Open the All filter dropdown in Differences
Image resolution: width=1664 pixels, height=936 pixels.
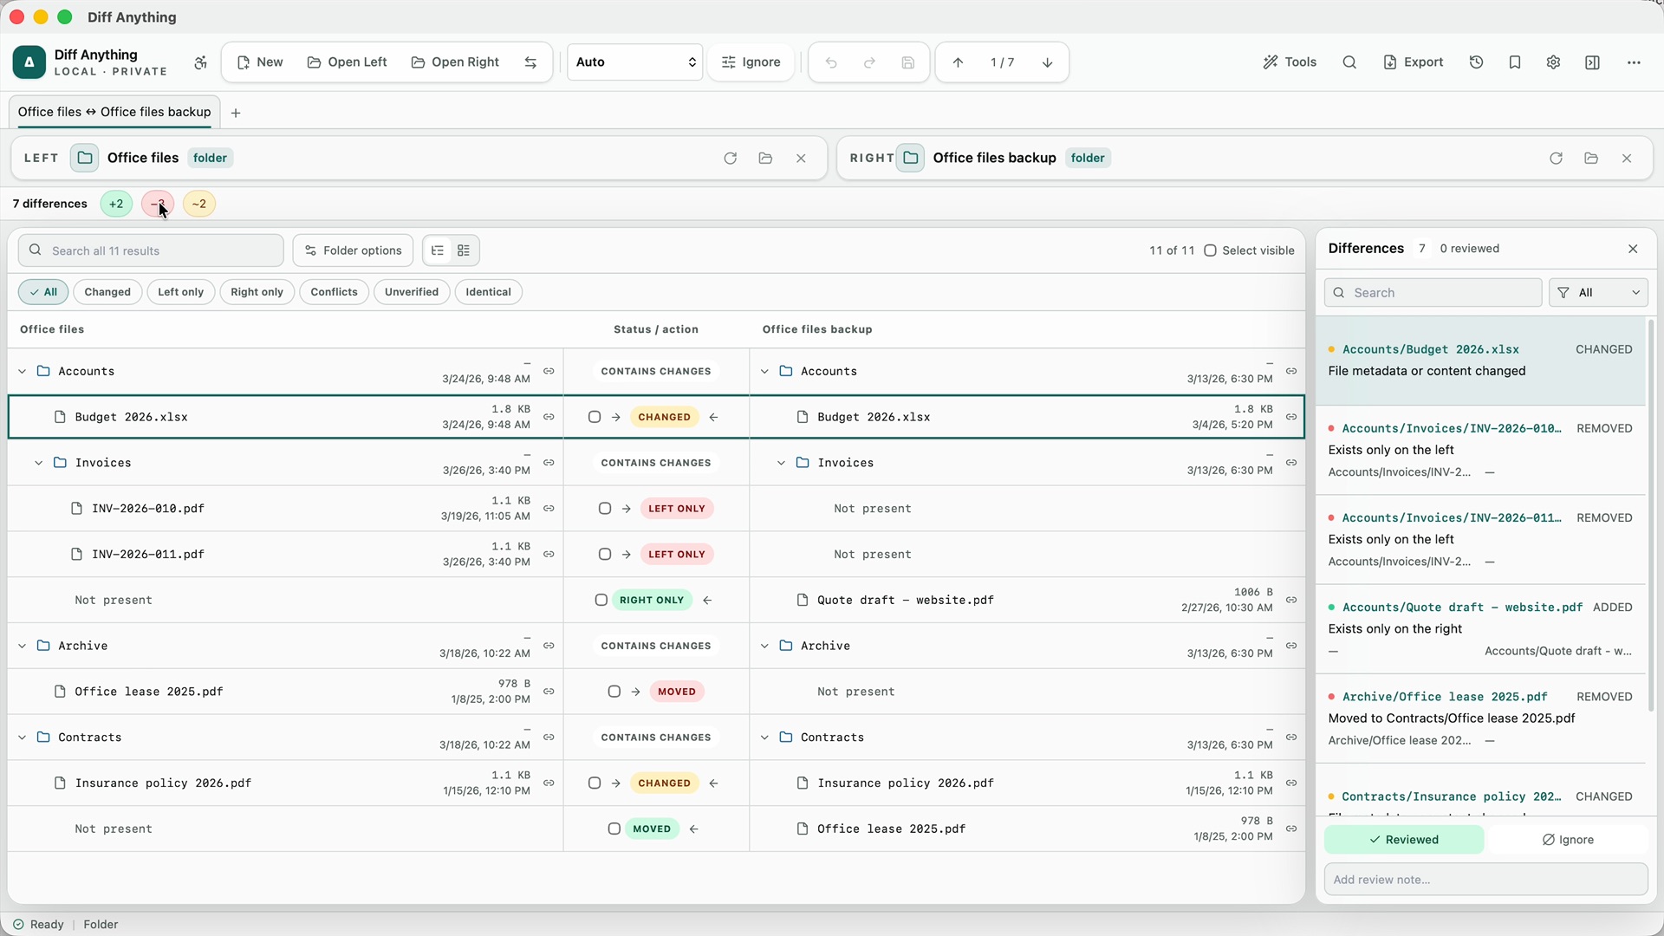[1598, 293]
